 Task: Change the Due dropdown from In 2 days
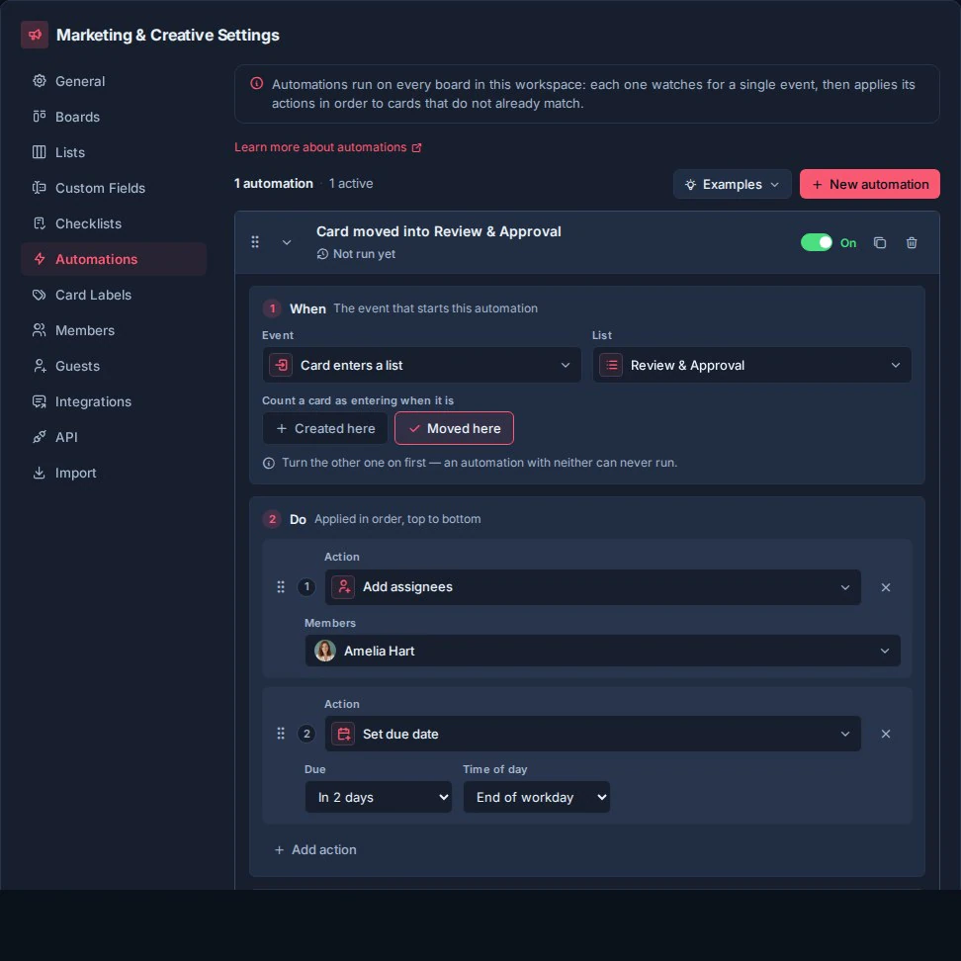point(378,797)
